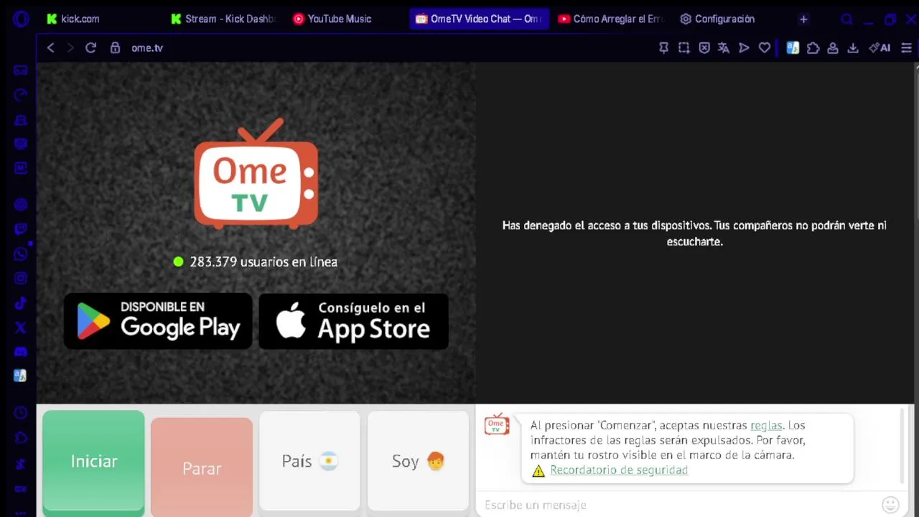The height and width of the screenshot is (517, 919).
Task: Open the emoji picker in chat box
Action: pos(890,505)
